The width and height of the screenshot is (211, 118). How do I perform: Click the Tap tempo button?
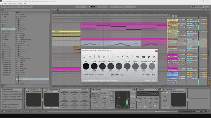[x=7, y=7]
